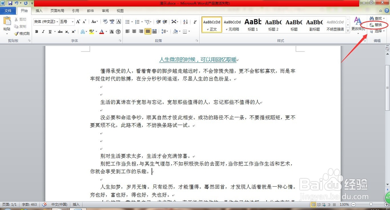Click the Redo icon in quick access toolbar

point(26,3)
